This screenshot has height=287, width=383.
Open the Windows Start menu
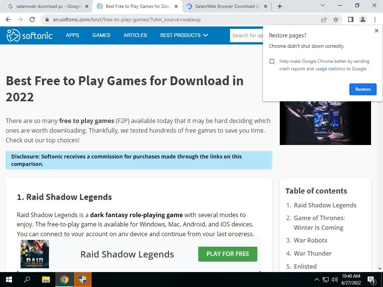[9, 280]
